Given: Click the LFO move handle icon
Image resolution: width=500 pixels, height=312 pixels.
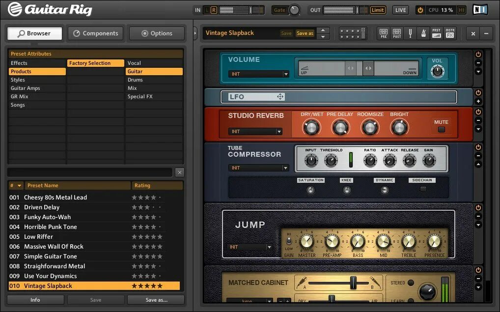Looking at the screenshot, I should [x=280, y=97].
